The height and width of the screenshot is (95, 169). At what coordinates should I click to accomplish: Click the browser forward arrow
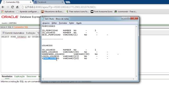(x=8, y=7)
